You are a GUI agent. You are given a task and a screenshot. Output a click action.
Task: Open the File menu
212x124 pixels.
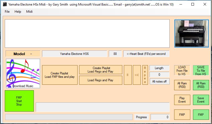7,12
